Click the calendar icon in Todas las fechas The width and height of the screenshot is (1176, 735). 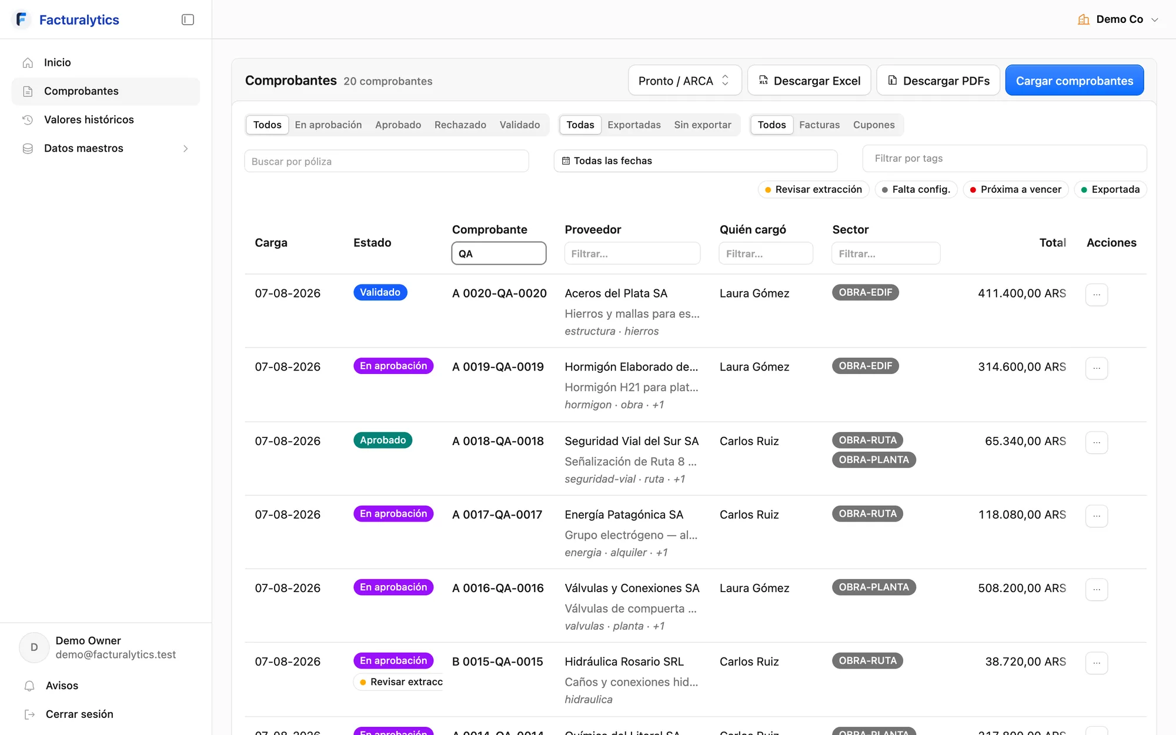(x=566, y=161)
